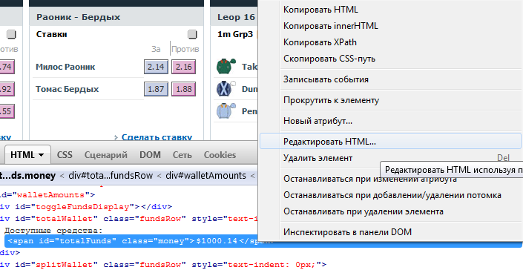The width and height of the screenshot is (523, 270).
Task: Switch to the CSS tab
Action: [65, 155]
